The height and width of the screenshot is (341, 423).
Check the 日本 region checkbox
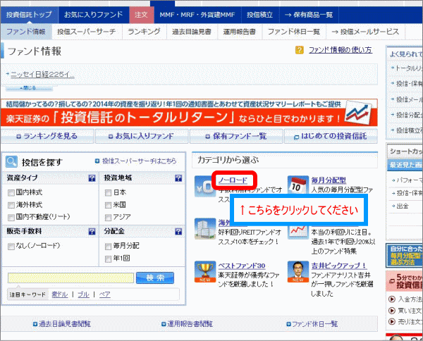coord(108,193)
